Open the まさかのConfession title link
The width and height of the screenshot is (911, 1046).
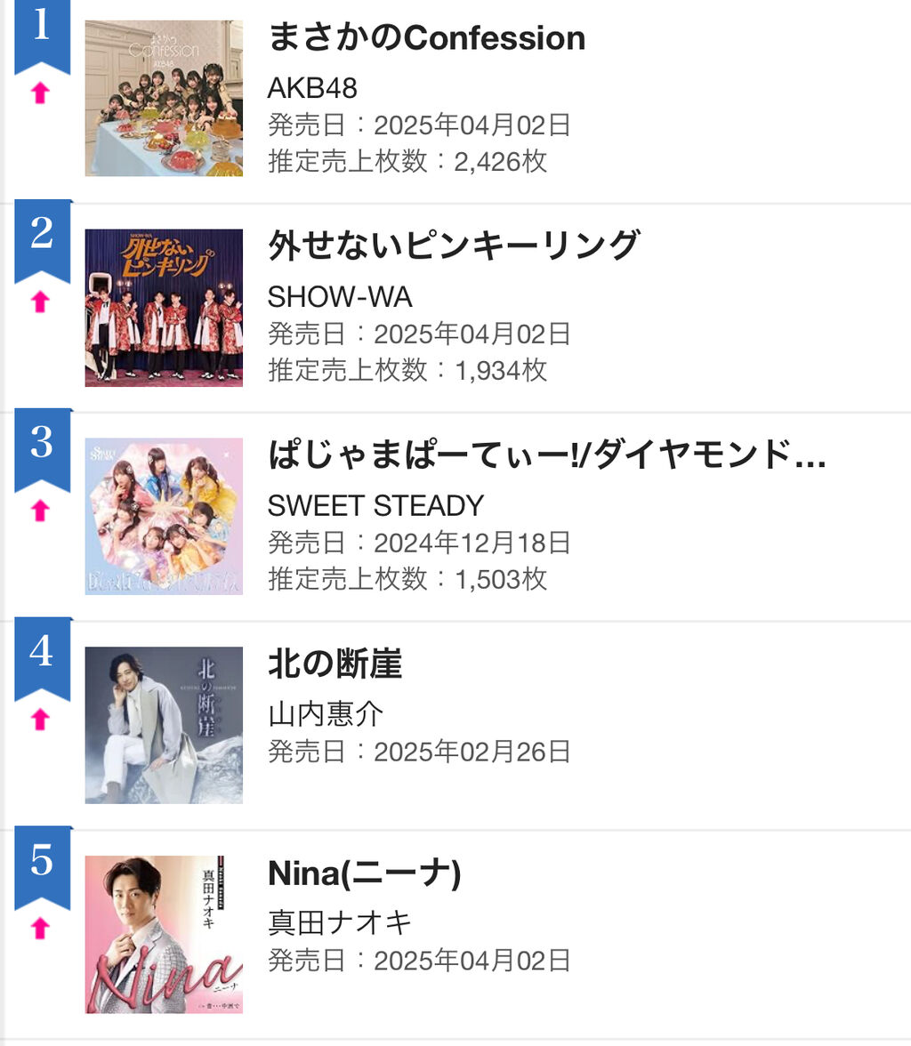426,37
